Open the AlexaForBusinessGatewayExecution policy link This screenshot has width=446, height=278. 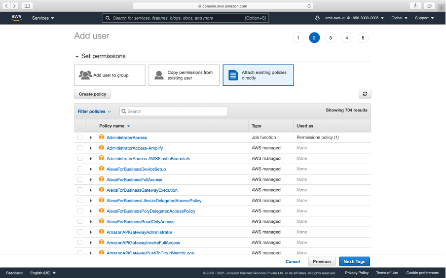(142, 190)
